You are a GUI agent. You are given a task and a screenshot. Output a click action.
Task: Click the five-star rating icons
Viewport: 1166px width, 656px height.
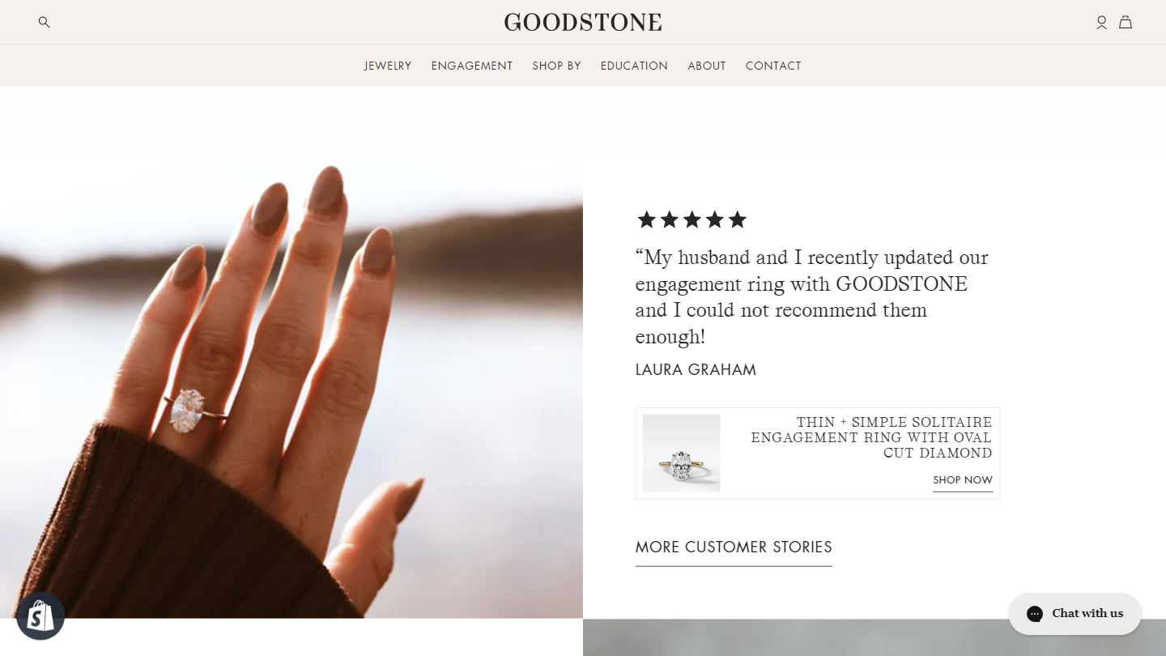pos(692,219)
